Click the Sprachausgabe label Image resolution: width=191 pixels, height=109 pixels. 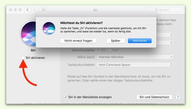pos(83,50)
